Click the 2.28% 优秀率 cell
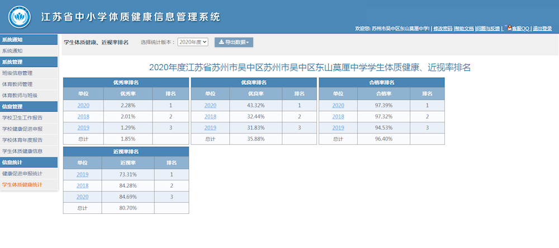The width and height of the screenshot is (559, 248). click(128, 106)
